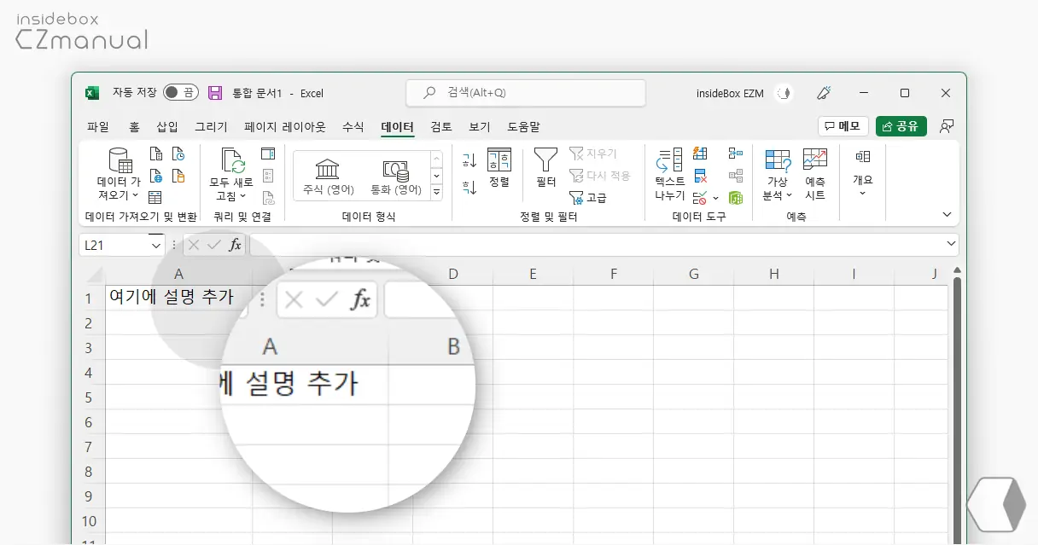
Task: Open the Name Box dropdown arrow
Action: point(156,245)
